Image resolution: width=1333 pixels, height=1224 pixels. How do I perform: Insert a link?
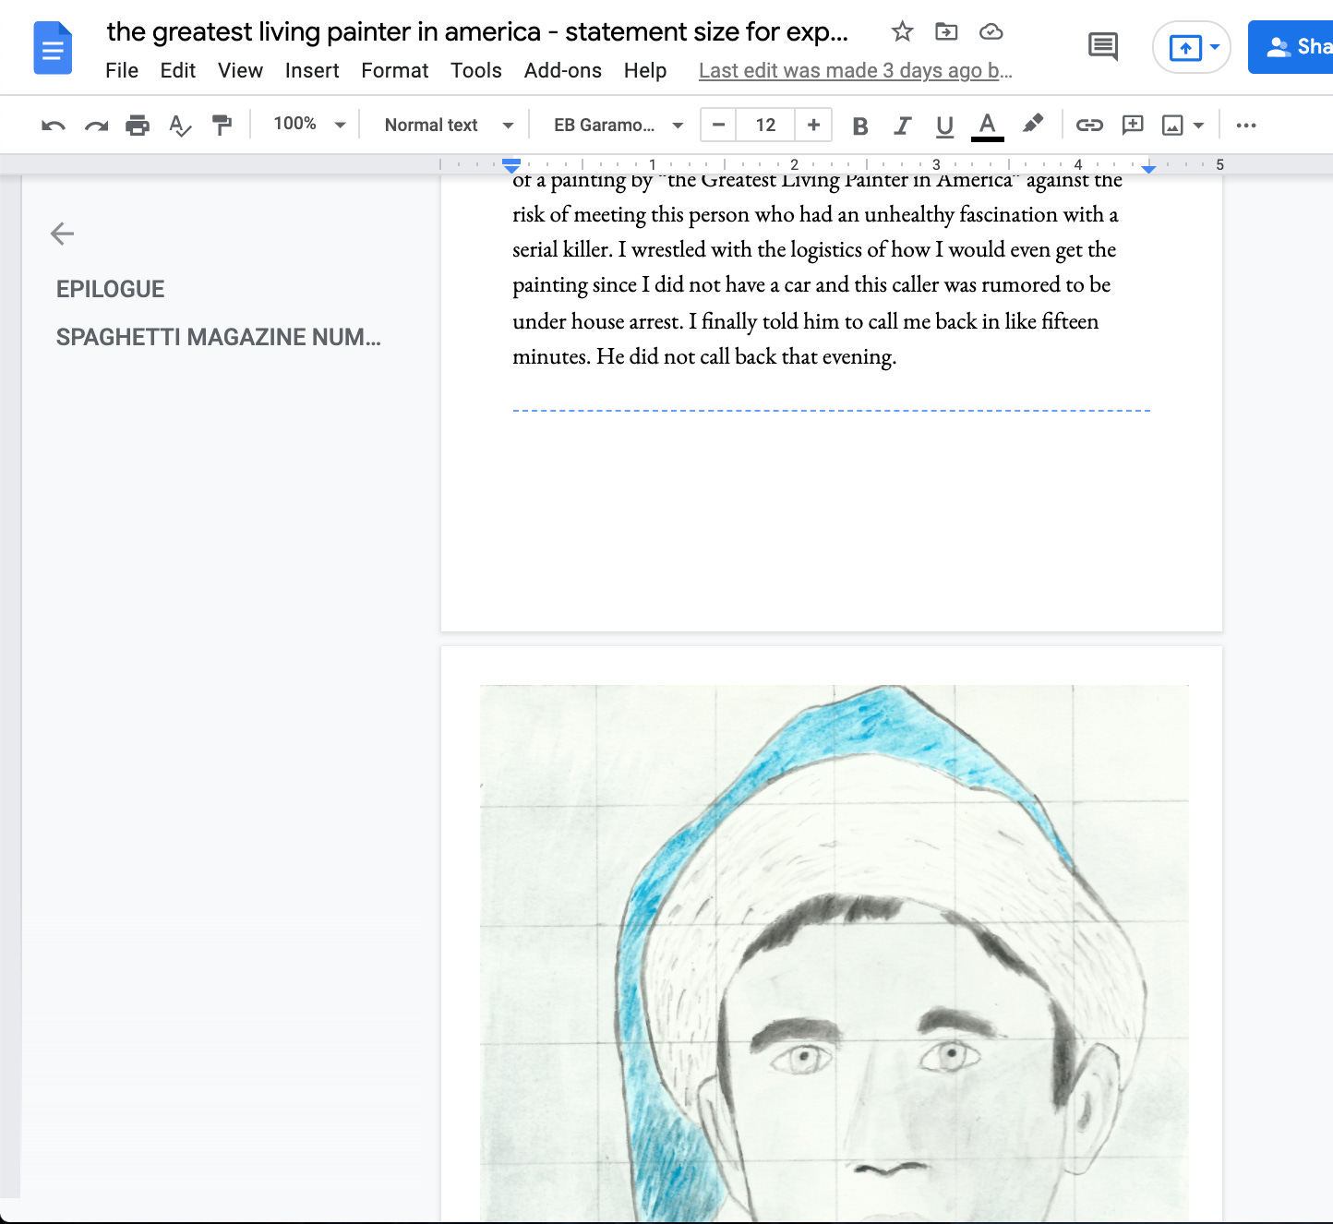tap(1089, 126)
